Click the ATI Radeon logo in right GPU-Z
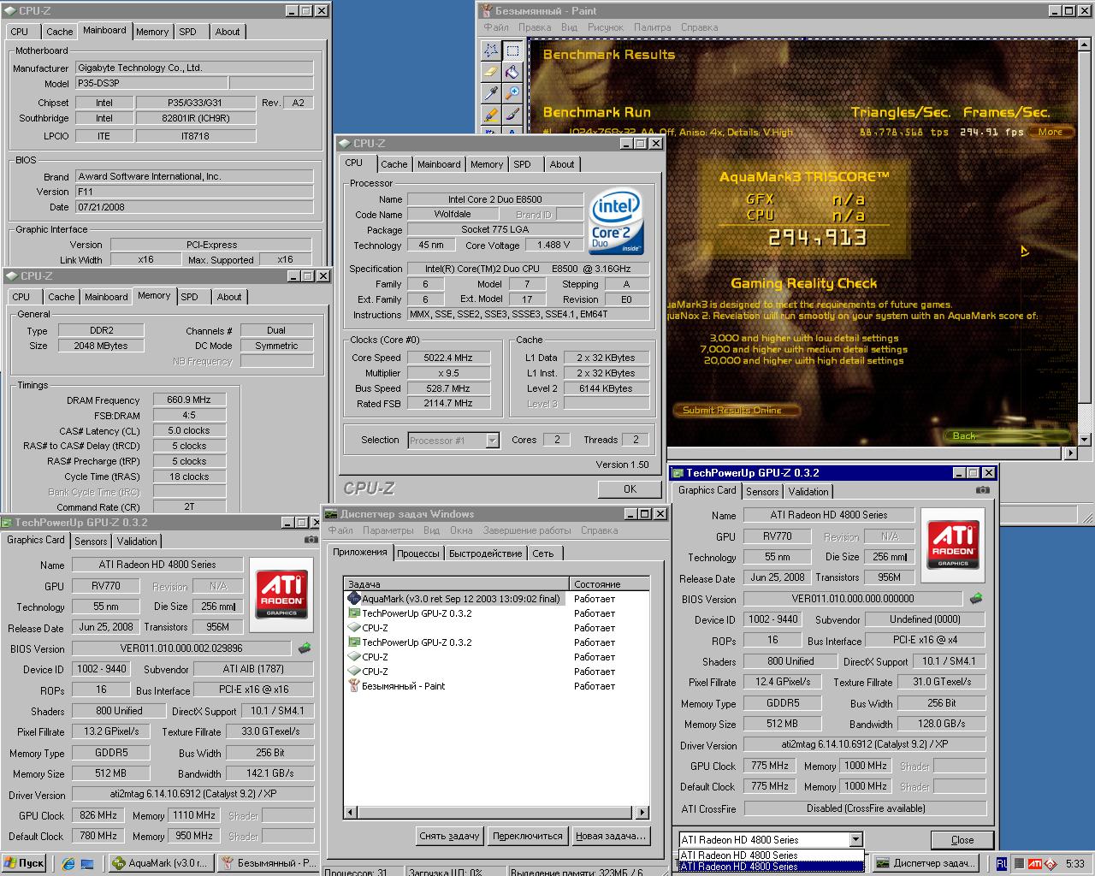The height and width of the screenshot is (876, 1095). pos(953,546)
